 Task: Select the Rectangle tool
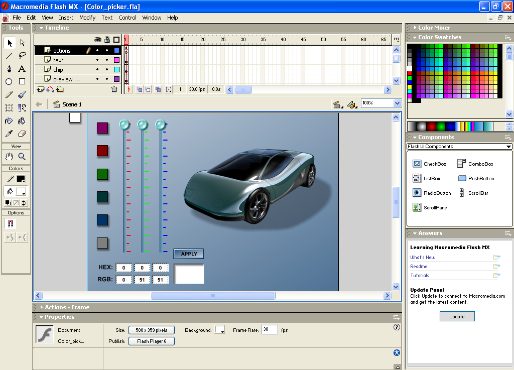(x=22, y=82)
